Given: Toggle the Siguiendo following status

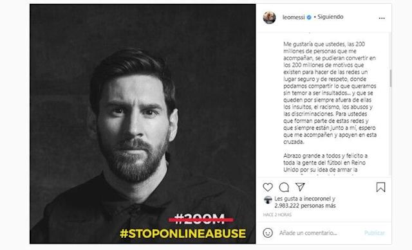Looking at the screenshot, I should click(330, 17).
